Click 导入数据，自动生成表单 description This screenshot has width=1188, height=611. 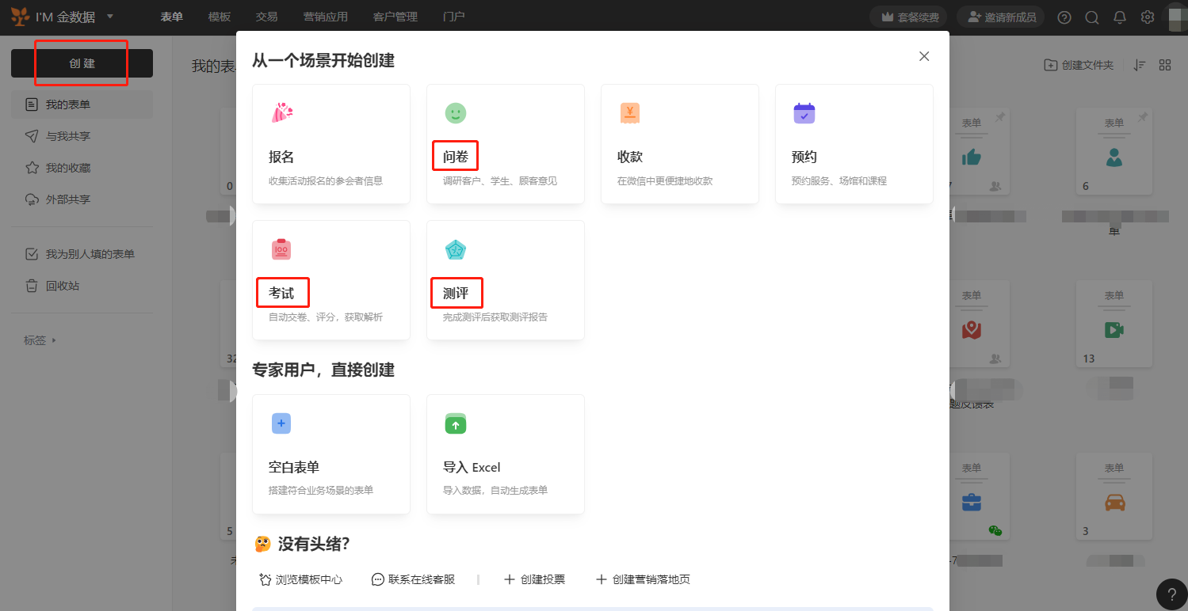pos(495,490)
